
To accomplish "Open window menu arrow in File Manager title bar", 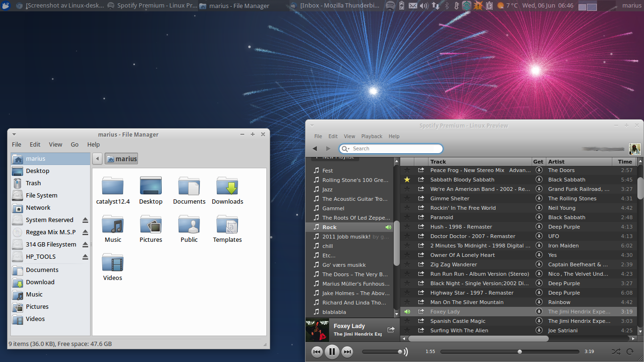I will click(14, 135).
